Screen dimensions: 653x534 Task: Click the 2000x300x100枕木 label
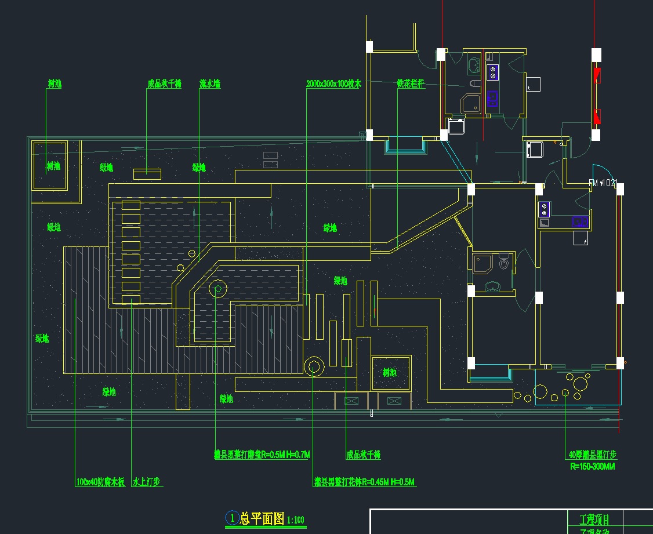[333, 84]
